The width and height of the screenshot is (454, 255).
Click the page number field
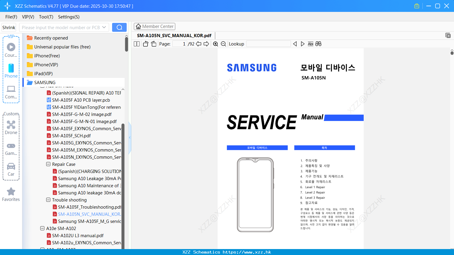[180, 44]
